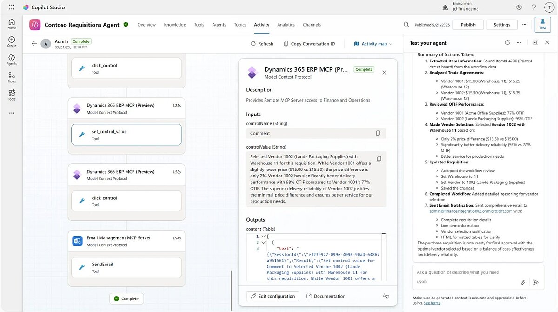
Task: Send the chat message with the send icon
Action: click(x=536, y=282)
